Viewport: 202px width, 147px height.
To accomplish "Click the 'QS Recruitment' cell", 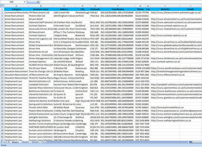I will [41, 32].
